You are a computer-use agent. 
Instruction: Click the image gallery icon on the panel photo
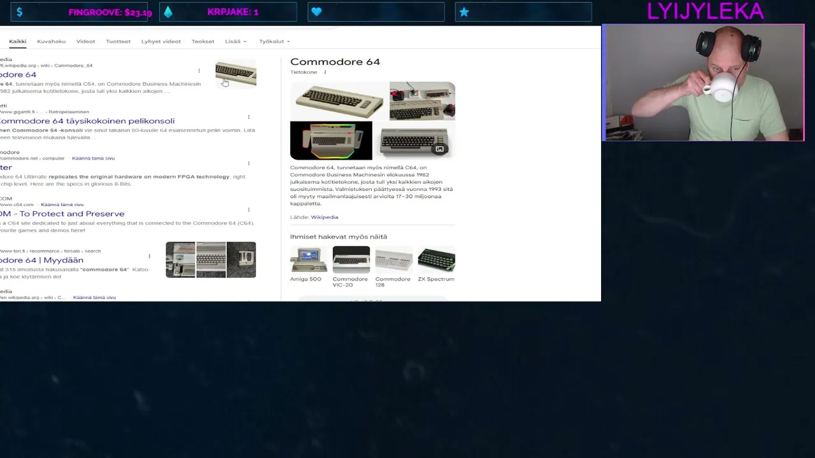[x=439, y=149]
